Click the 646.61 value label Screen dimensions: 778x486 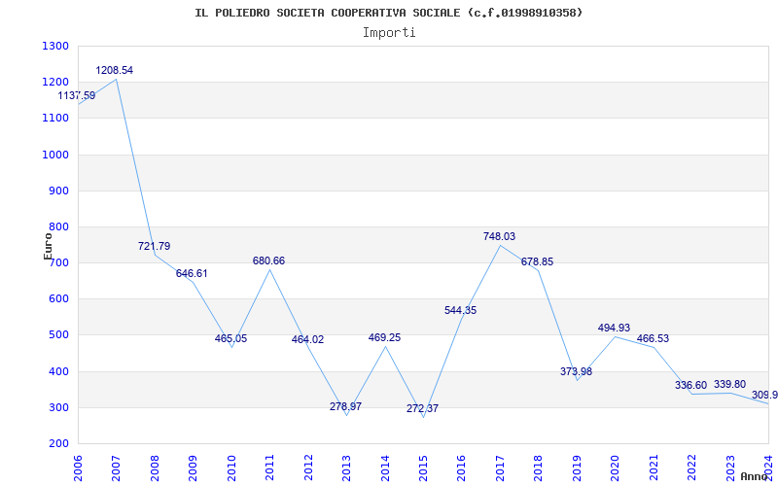(x=192, y=274)
